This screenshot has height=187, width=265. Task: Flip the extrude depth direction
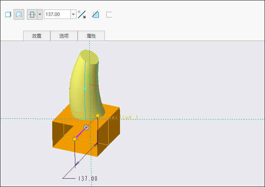pos(82,14)
